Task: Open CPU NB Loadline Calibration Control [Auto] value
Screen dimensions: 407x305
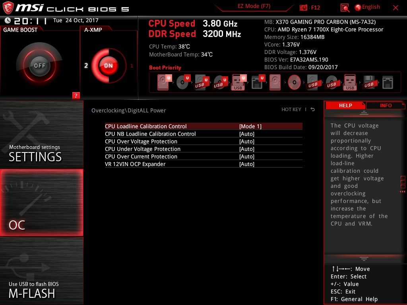Action: click(246, 134)
